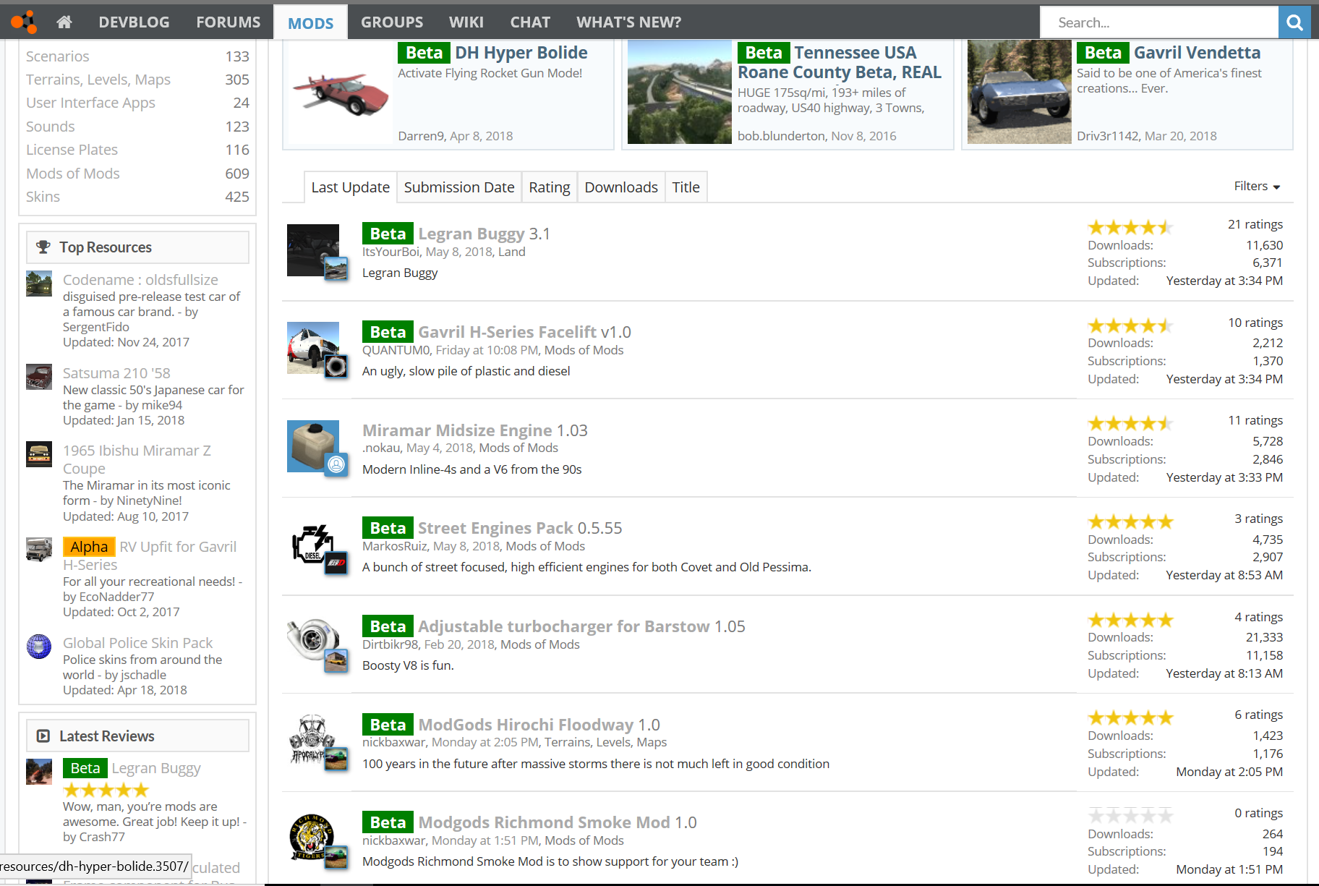
Task: Open Legran Buggy 3.1 thumbnail image
Action: coord(313,250)
